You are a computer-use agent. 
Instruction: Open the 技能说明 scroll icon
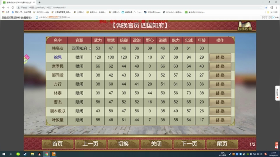[245, 26]
